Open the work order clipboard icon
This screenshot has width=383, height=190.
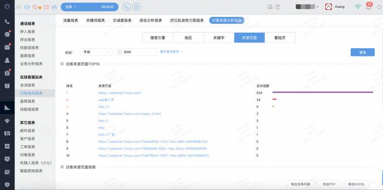(7, 73)
